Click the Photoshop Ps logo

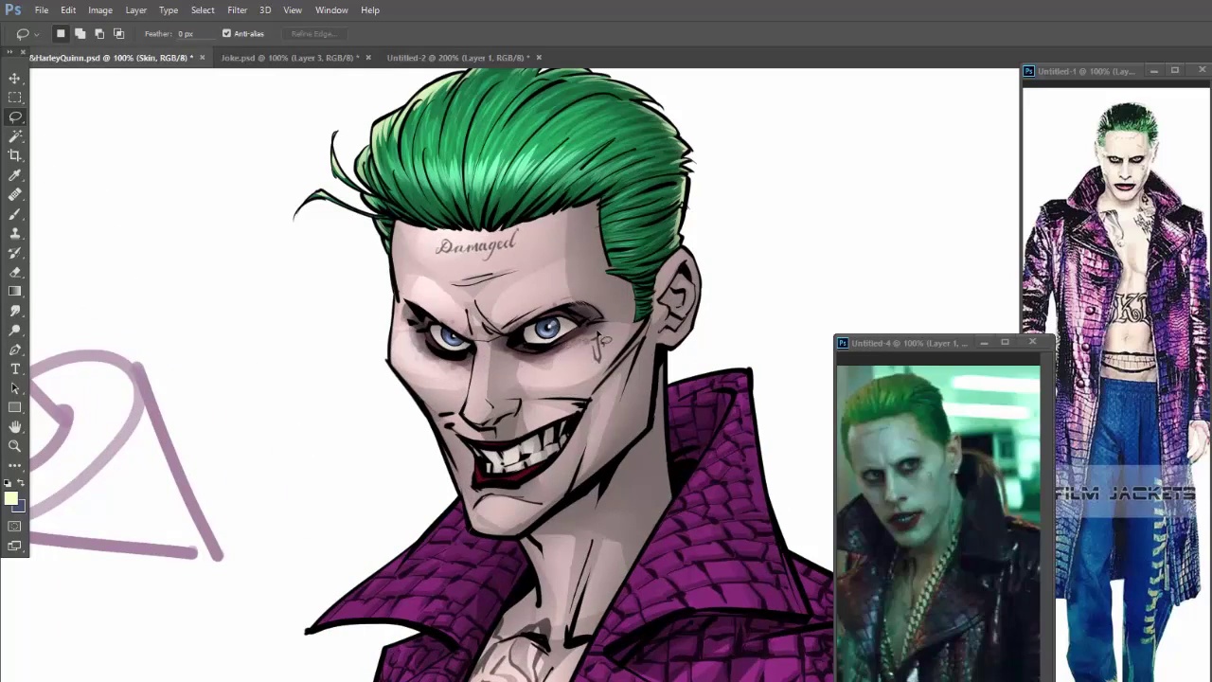pyautogui.click(x=13, y=10)
